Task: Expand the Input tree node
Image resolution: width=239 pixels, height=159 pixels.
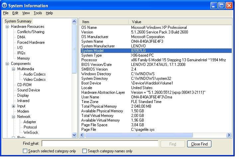Action: coord(13,106)
